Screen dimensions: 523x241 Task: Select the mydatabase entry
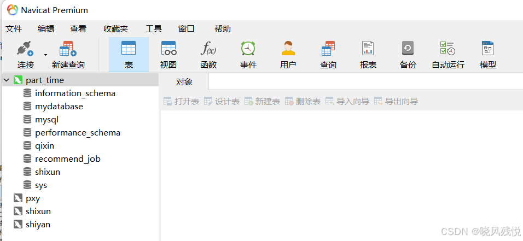coord(59,107)
